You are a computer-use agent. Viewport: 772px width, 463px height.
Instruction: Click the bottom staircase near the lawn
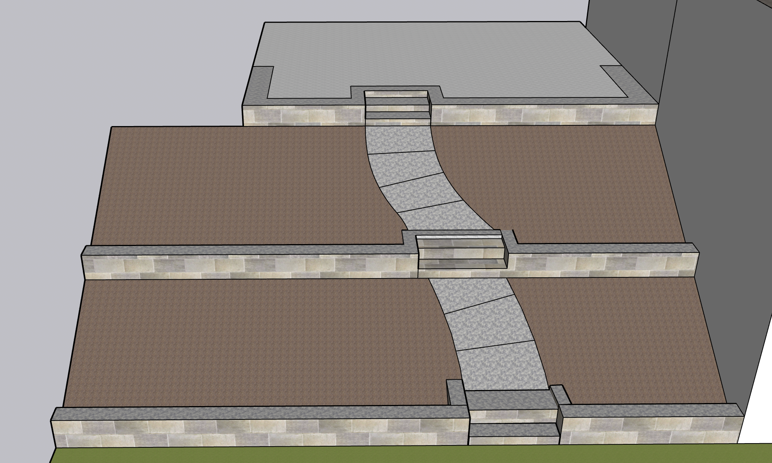tap(514, 430)
